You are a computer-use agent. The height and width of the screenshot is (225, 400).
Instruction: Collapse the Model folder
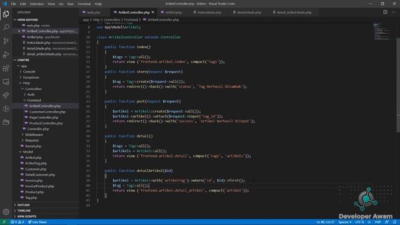pyautogui.click(x=27, y=152)
